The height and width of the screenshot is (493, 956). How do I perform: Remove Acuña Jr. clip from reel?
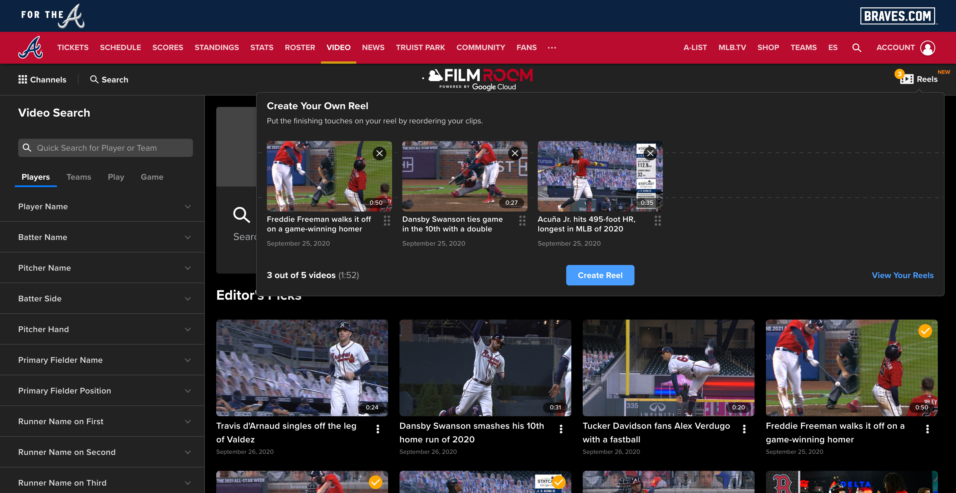pyautogui.click(x=650, y=153)
